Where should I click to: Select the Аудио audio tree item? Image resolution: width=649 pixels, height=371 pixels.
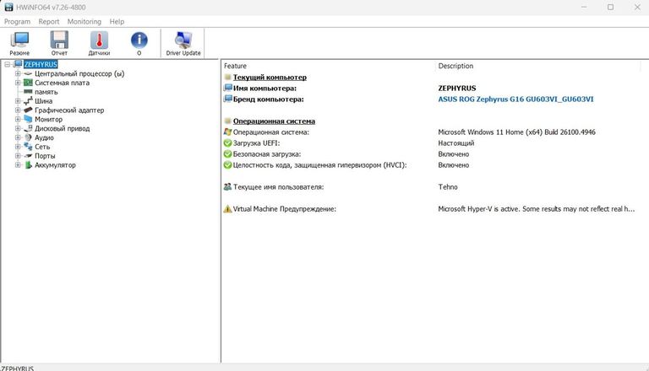coord(44,137)
